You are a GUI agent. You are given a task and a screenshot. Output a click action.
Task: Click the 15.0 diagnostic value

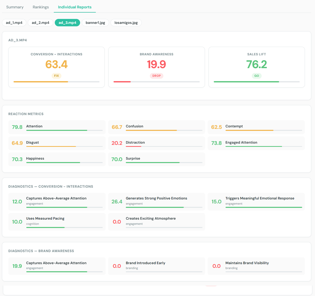click(x=216, y=202)
